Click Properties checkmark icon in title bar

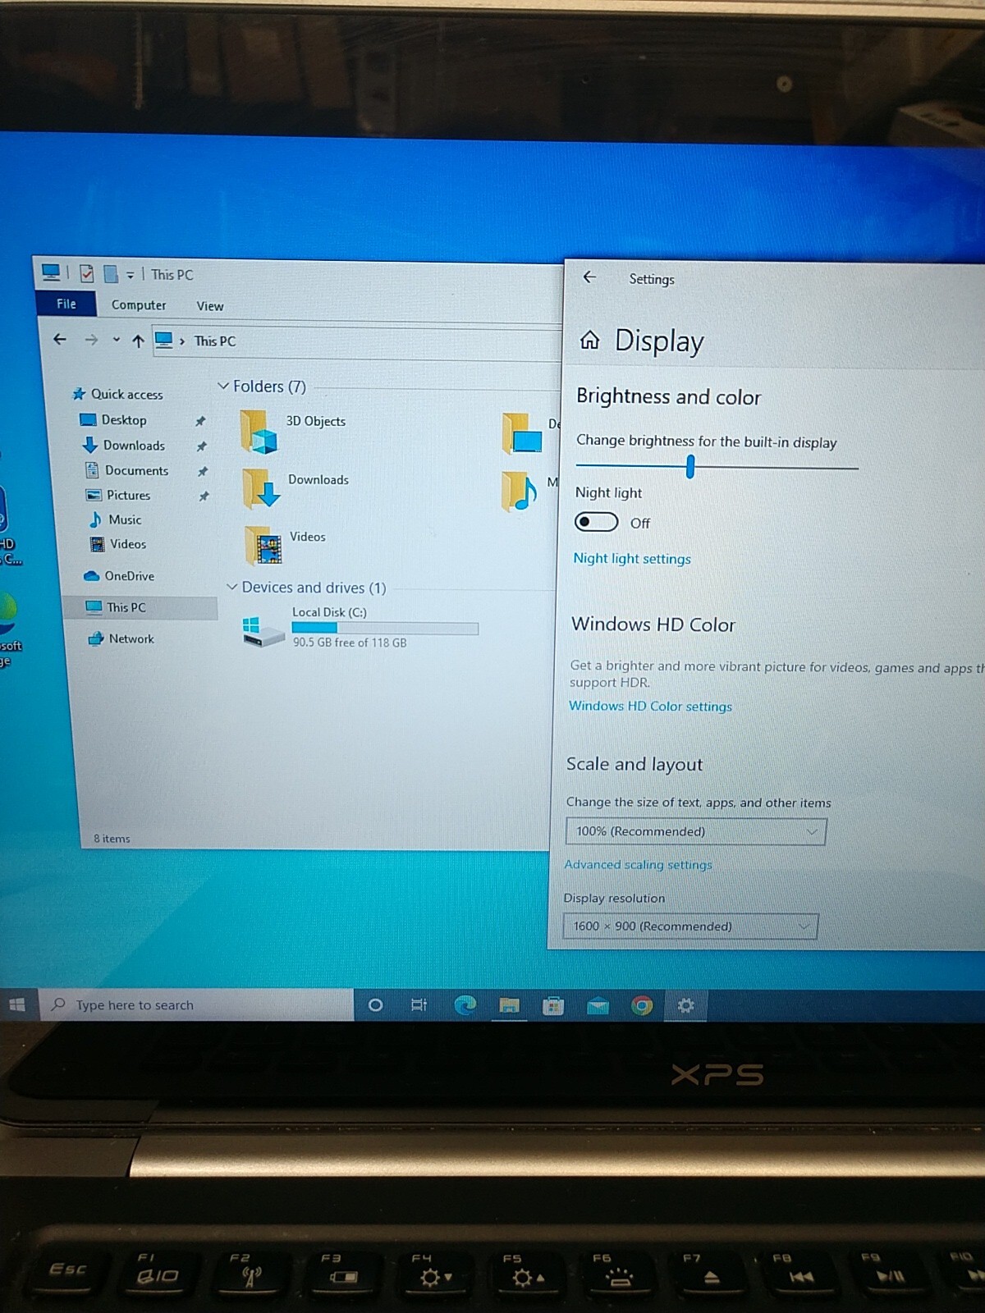pyautogui.click(x=87, y=273)
